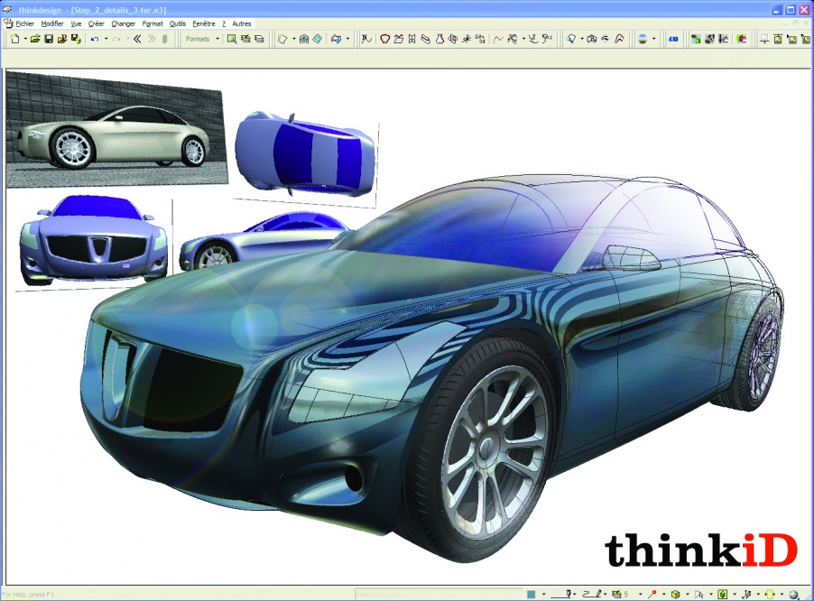Open the Vue menu
The width and height of the screenshot is (814, 601).
pos(76,23)
